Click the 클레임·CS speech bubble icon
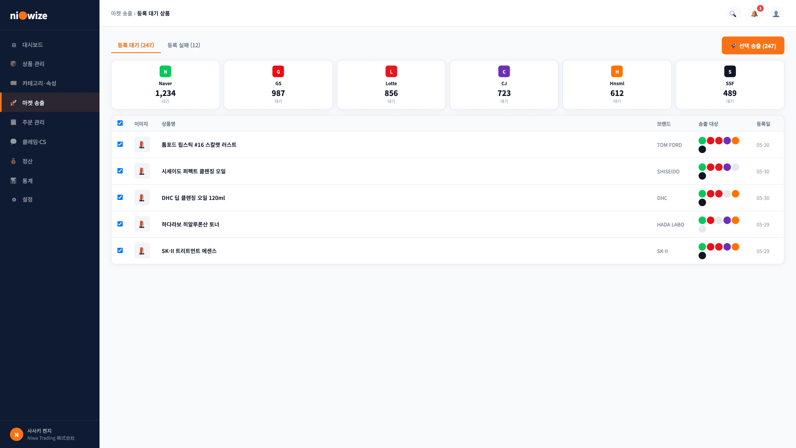The image size is (796, 448). coord(13,142)
